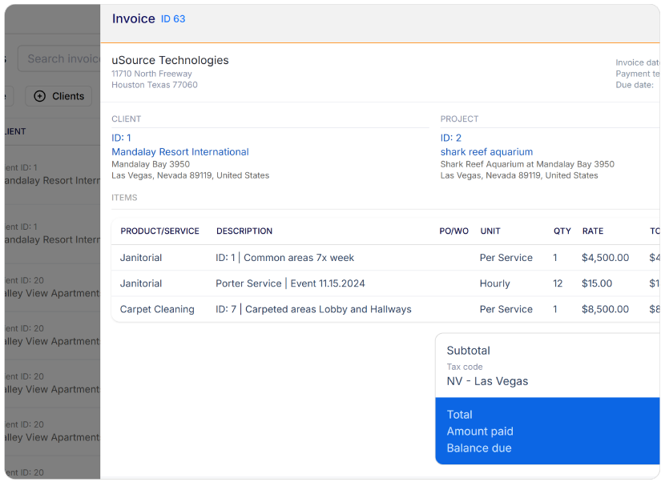Click the UNIT column header
Viewport: 665px width, 482px height.
pos(490,231)
